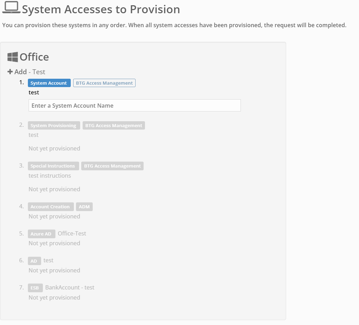Select the System Provisioning badge
The height and width of the screenshot is (325, 359).
(54, 126)
